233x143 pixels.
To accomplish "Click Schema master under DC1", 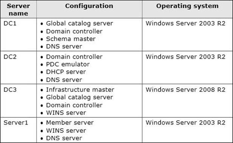I will pos(71,39).
